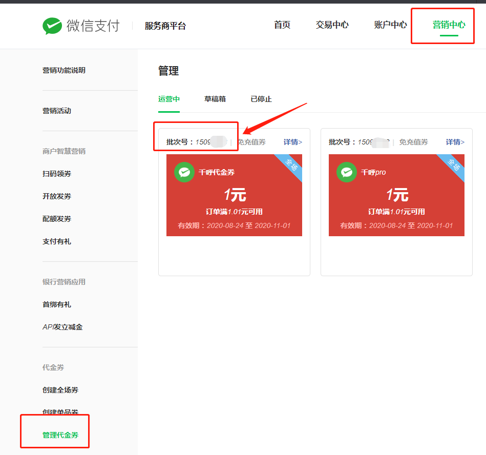Click the 千呼代金券 red coupon card

(234, 195)
